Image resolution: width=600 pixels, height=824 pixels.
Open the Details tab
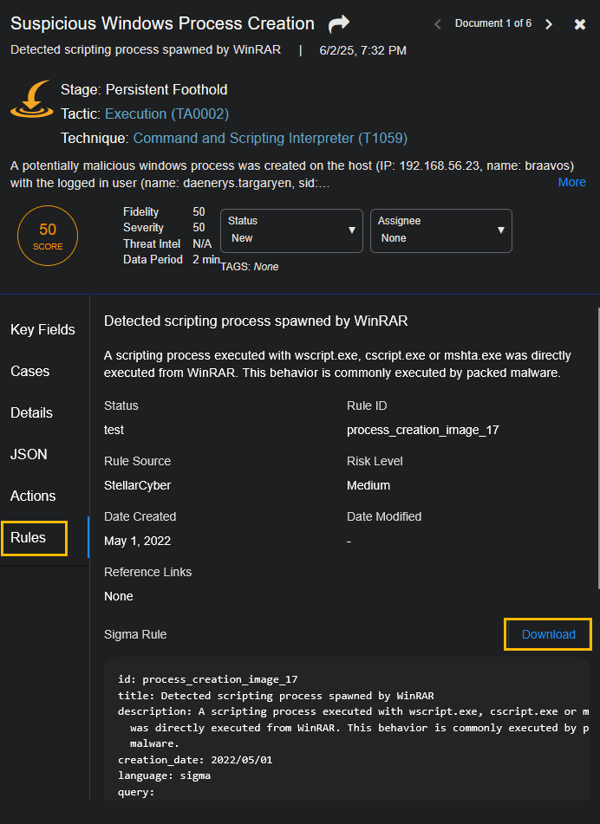coord(32,412)
